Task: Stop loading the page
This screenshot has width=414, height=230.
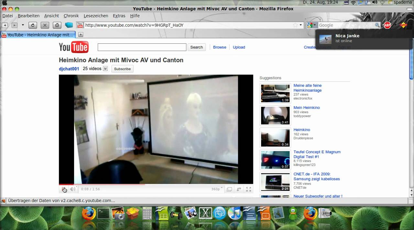Action: click(x=45, y=25)
